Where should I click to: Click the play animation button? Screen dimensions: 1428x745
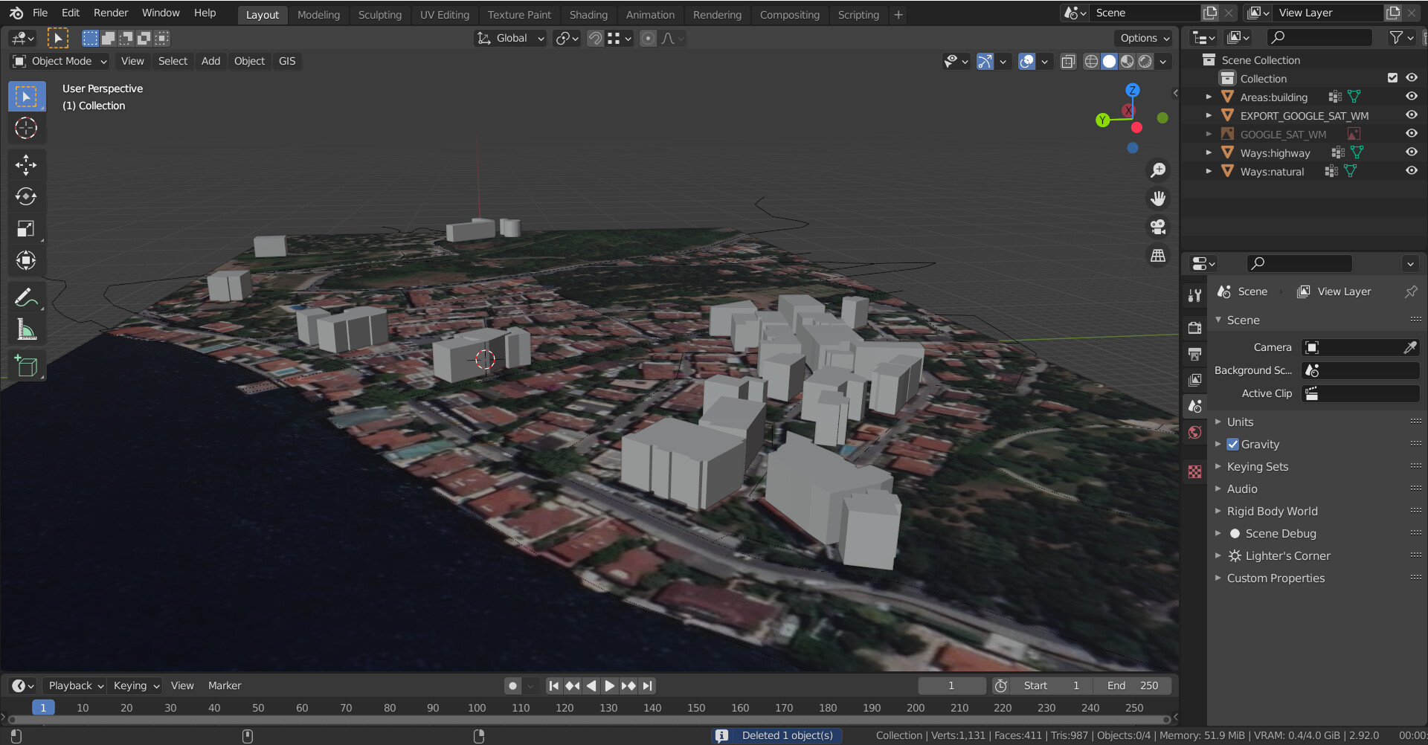click(610, 686)
